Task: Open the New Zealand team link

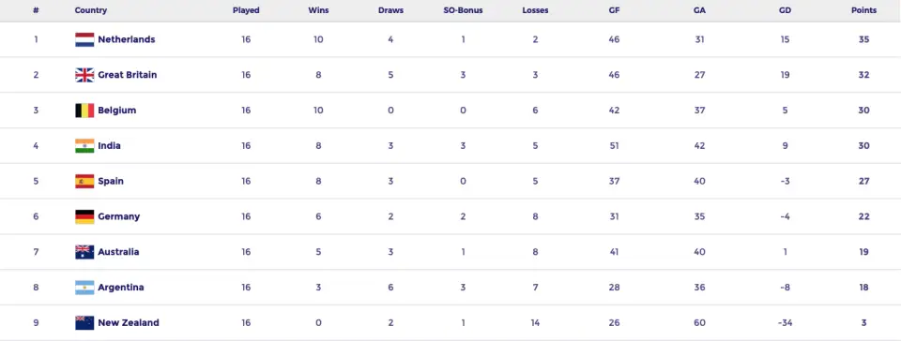Action: click(129, 322)
